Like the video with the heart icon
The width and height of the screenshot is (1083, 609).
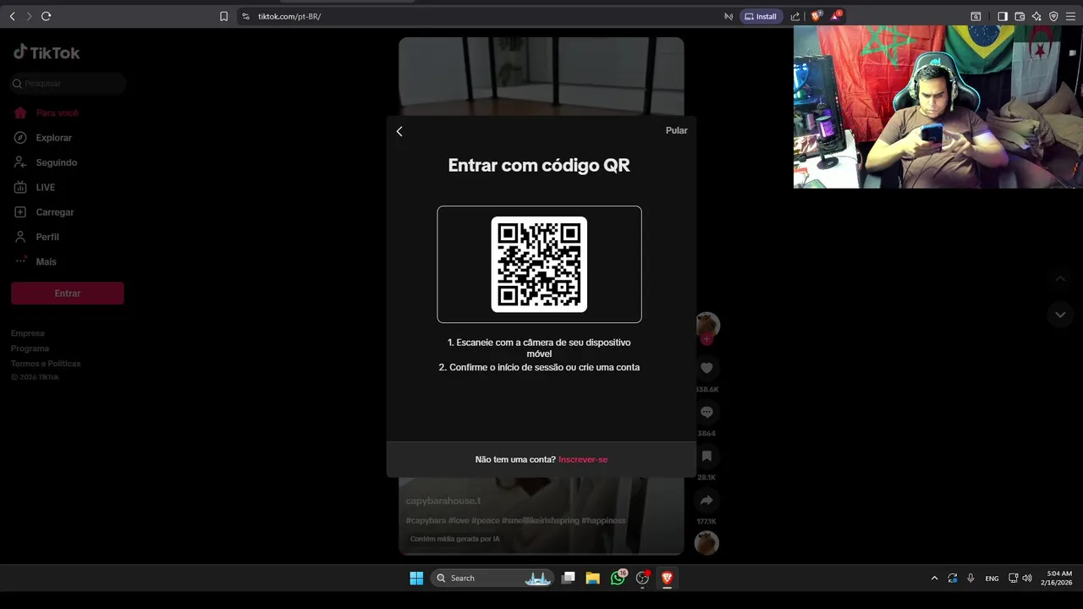click(x=706, y=368)
